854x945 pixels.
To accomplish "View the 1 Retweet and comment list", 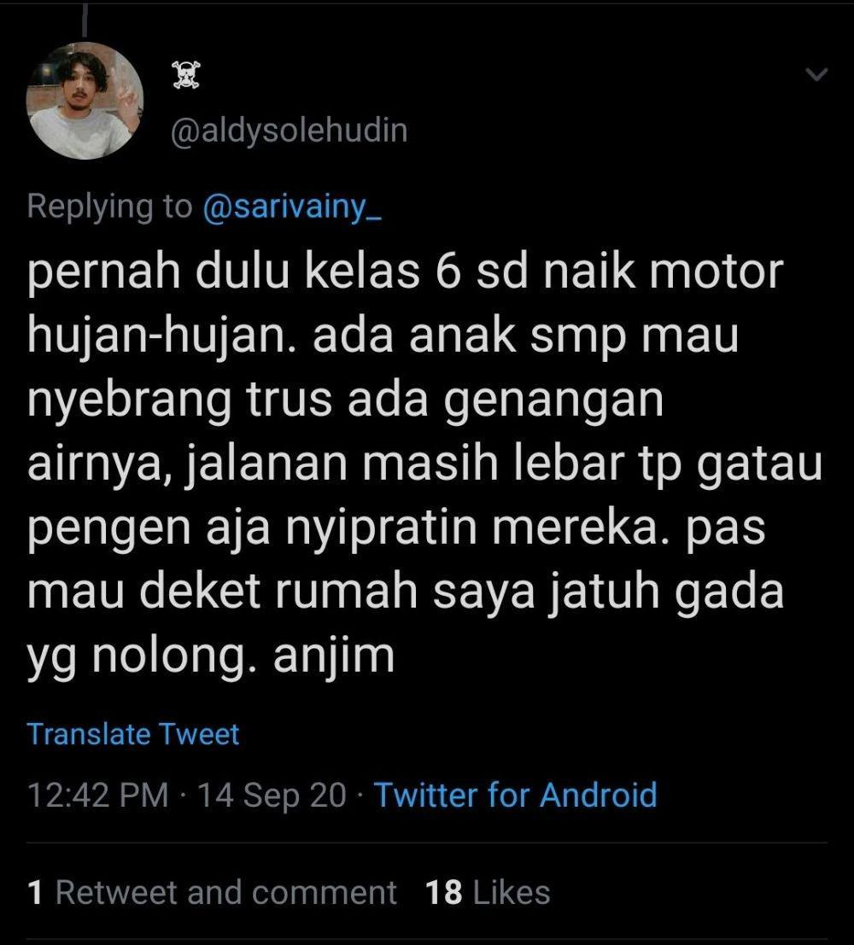I will click(213, 892).
